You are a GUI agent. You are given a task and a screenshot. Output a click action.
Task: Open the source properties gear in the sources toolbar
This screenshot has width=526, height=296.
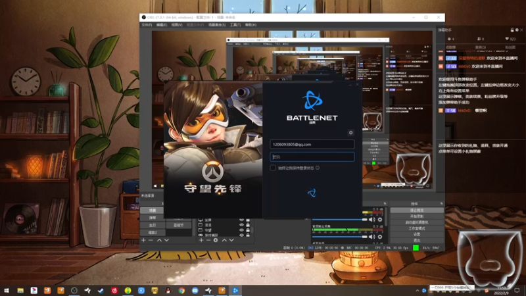point(216,240)
